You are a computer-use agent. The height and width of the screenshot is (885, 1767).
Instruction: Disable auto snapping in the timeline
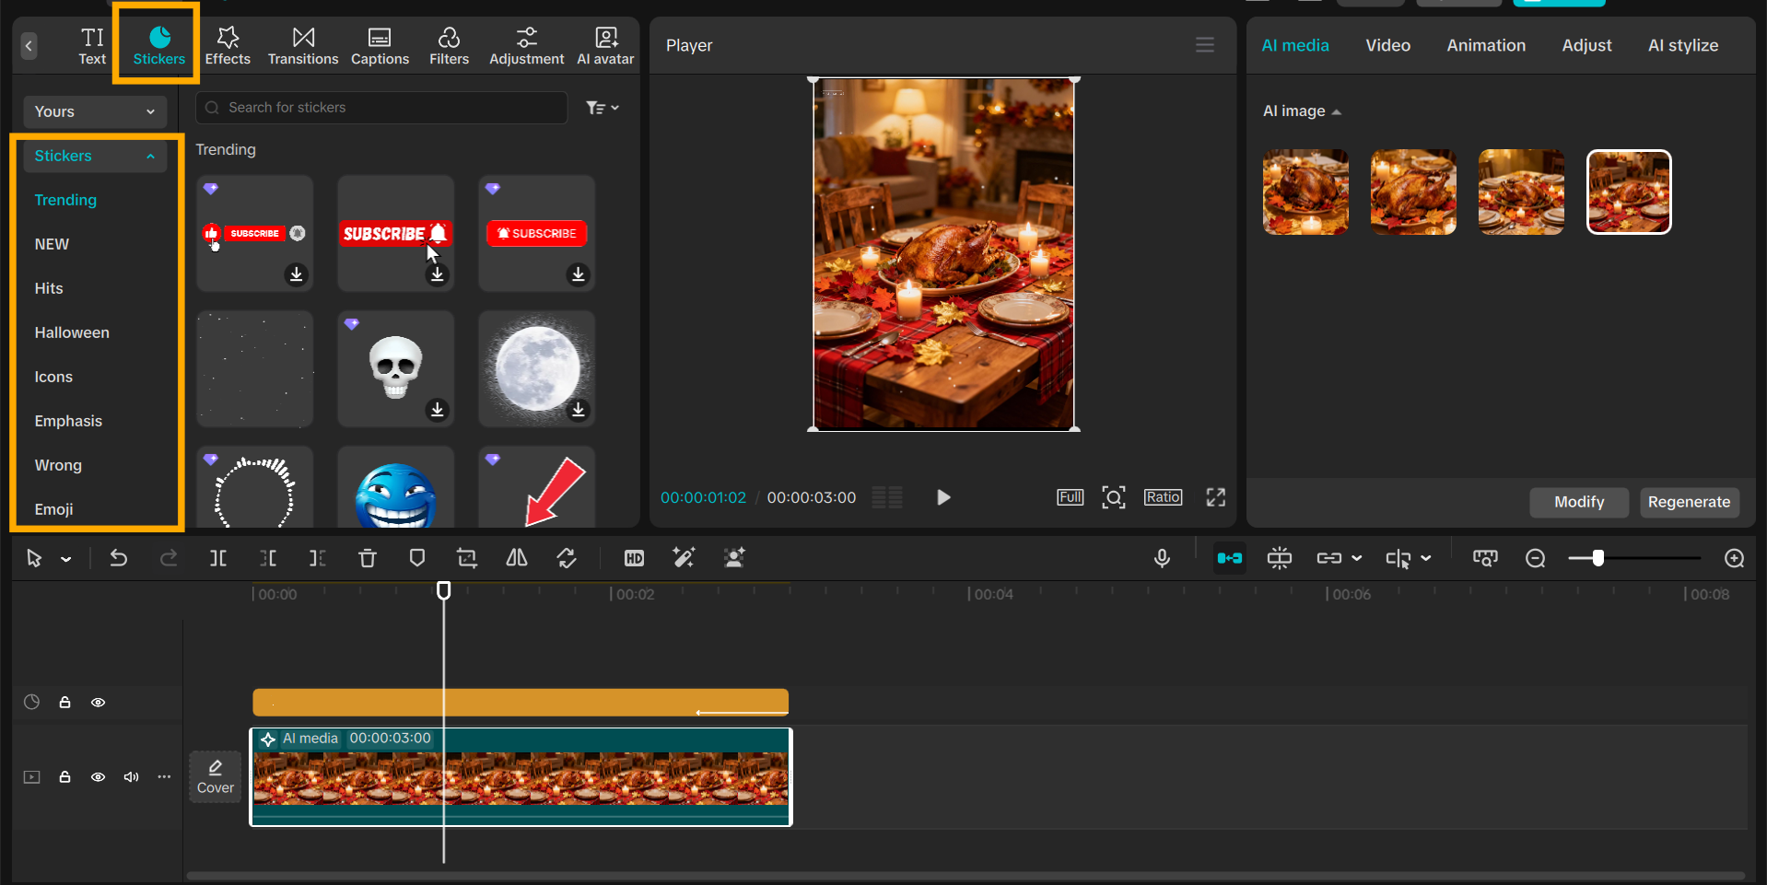click(x=1229, y=557)
